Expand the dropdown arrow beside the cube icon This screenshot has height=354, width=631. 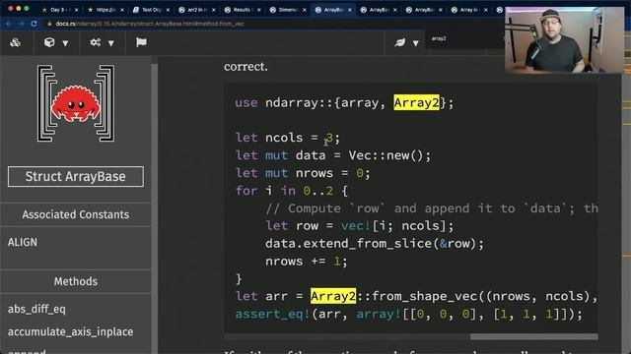coord(65,43)
